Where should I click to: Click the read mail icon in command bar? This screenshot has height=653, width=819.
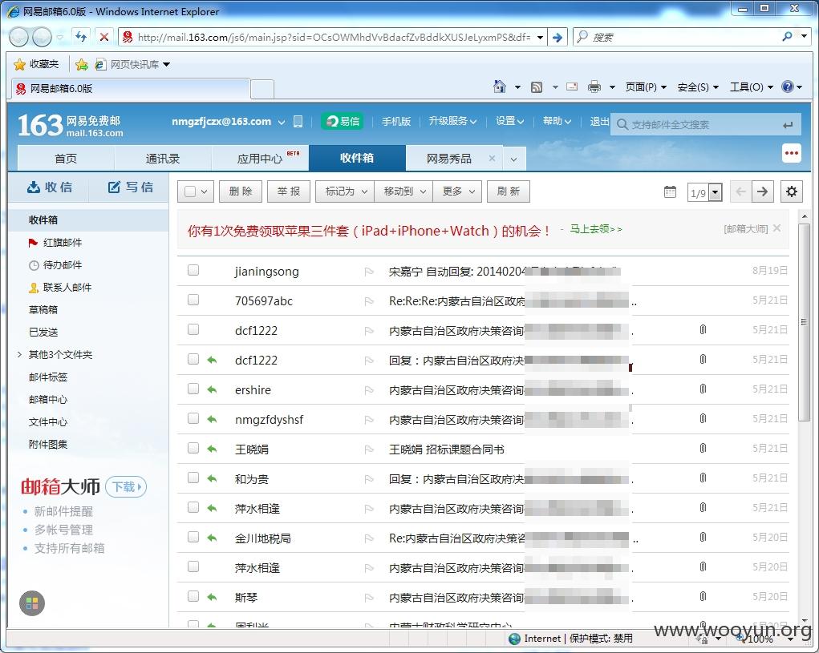572,87
